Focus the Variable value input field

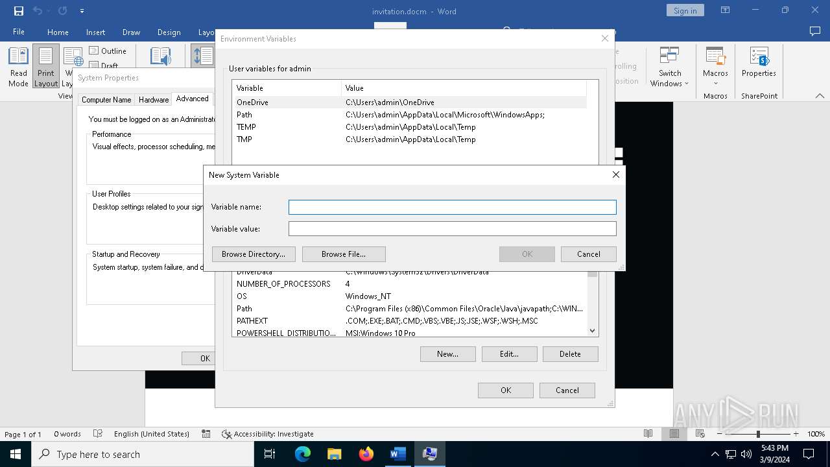pyautogui.click(x=452, y=228)
